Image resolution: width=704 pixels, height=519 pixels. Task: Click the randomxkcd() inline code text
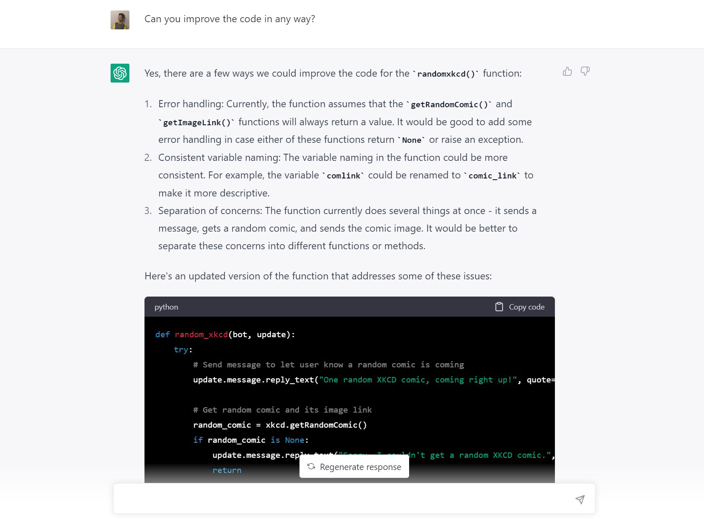(446, 74)
